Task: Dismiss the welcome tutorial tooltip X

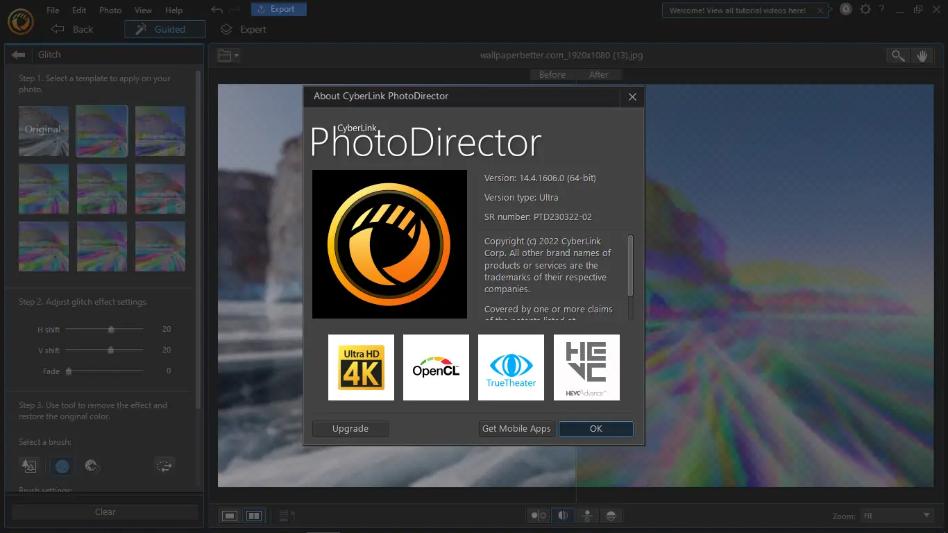Action: (820, 10)
